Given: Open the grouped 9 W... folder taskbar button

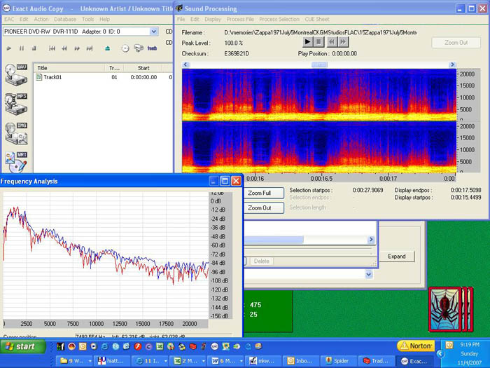Looking at the screenshot, I should 74,361.
